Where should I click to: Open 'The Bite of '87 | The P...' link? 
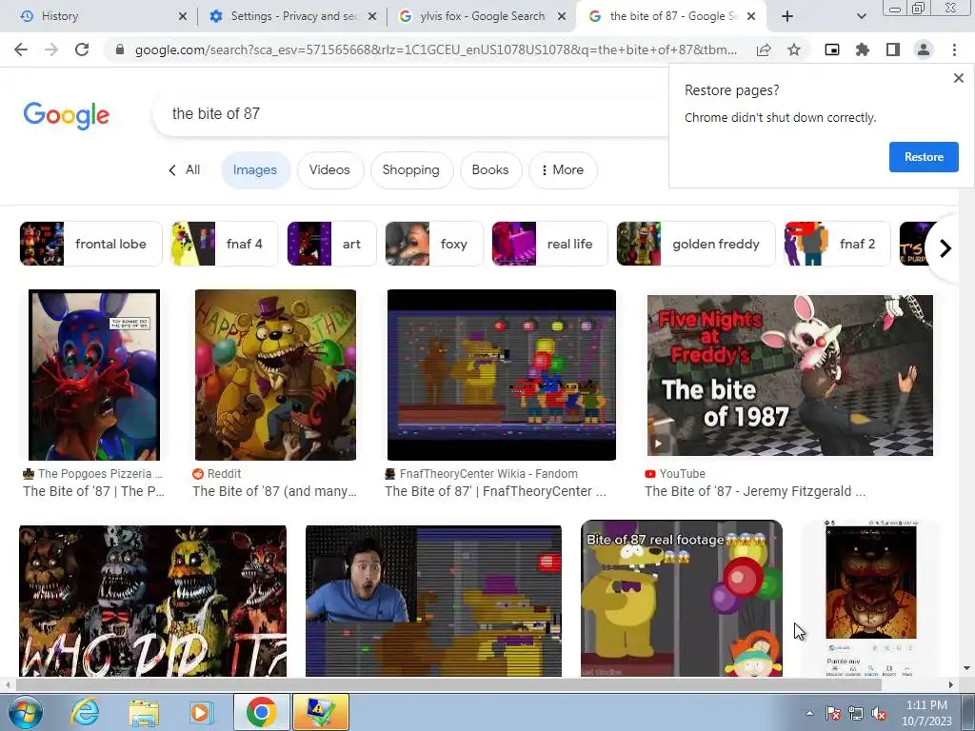tap(93, 491)
